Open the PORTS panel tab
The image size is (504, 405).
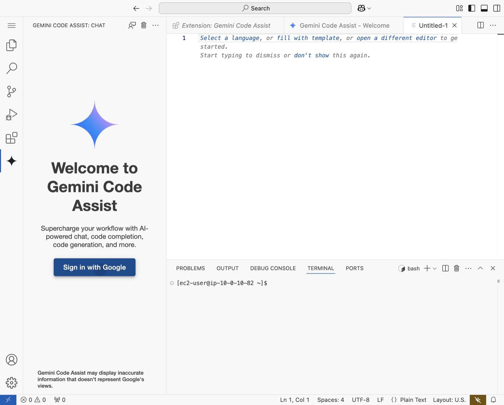[x=355, y=268]
